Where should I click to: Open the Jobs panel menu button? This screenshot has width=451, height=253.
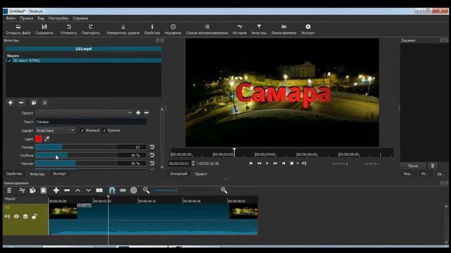432,166
